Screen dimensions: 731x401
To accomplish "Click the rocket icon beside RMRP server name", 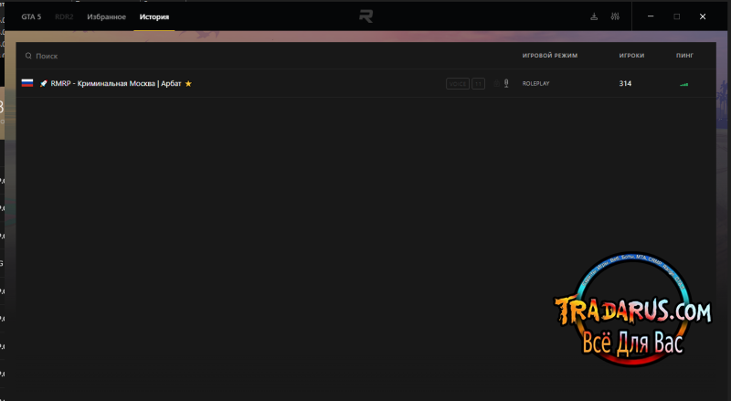I will (43, 83).
